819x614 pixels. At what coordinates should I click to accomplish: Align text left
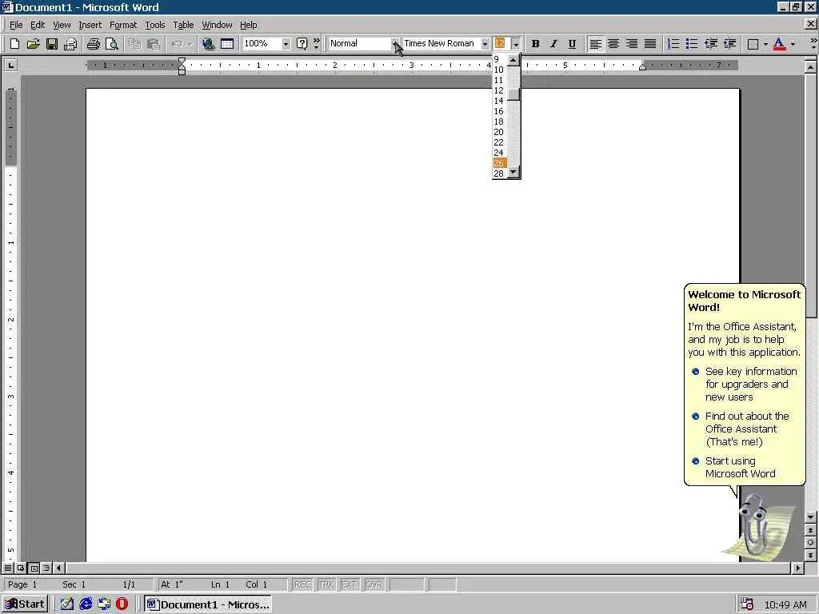(595, 44)
